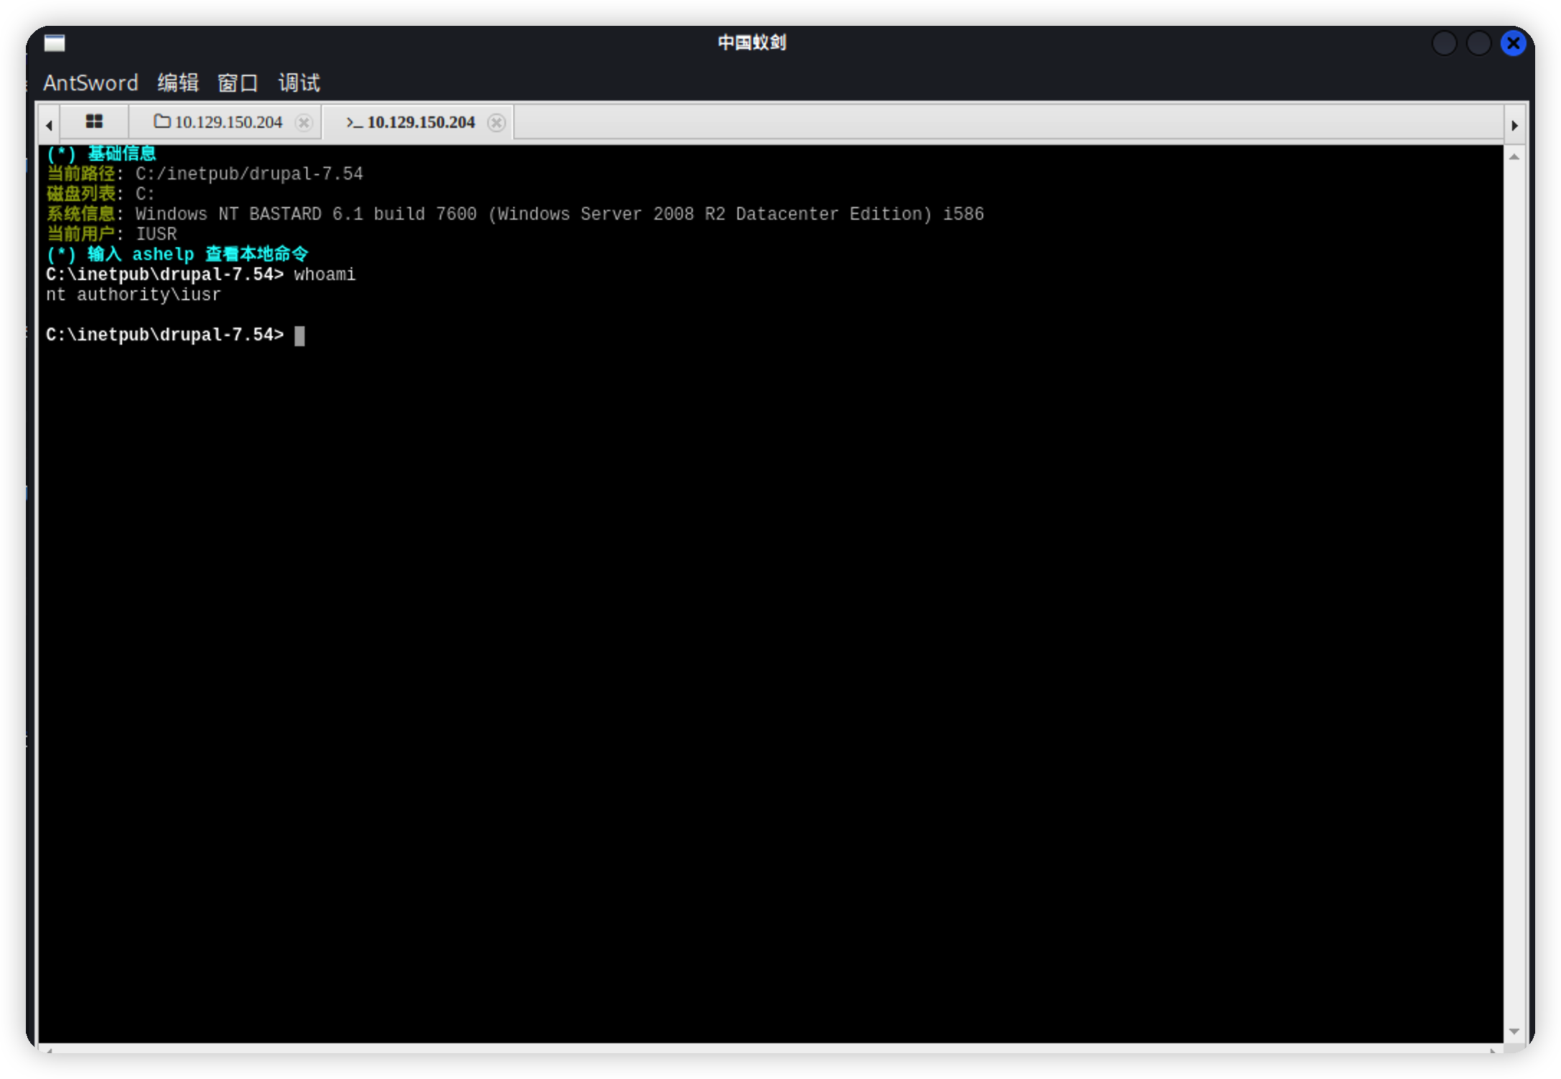Close the file manager 10.129.150.204 tab
This screenshot has width=1561, height=1079.
coord(304,123)
